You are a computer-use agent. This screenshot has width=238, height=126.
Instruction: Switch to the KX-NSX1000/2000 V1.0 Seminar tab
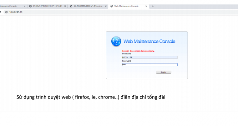click(88, 6)
